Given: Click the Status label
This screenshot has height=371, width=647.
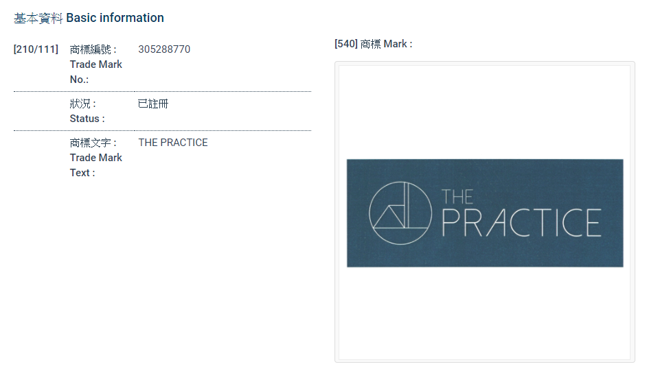Looking at the screenshot, I should 87,119.
